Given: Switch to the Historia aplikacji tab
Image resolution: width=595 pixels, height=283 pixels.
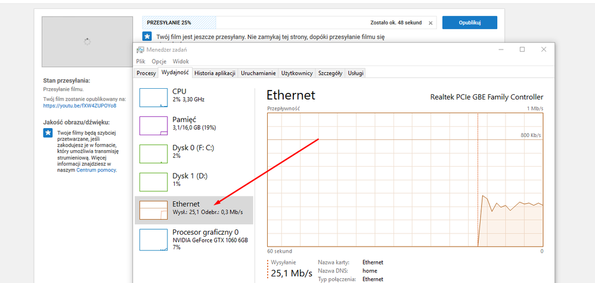Looking at the screenshot, I should pyautogui.click(x=215, y=73).
